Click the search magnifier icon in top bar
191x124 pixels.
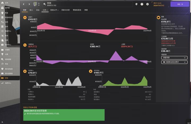(x=44, y=4)
